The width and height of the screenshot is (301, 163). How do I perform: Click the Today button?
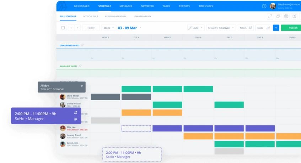click(x=91, y=28)
